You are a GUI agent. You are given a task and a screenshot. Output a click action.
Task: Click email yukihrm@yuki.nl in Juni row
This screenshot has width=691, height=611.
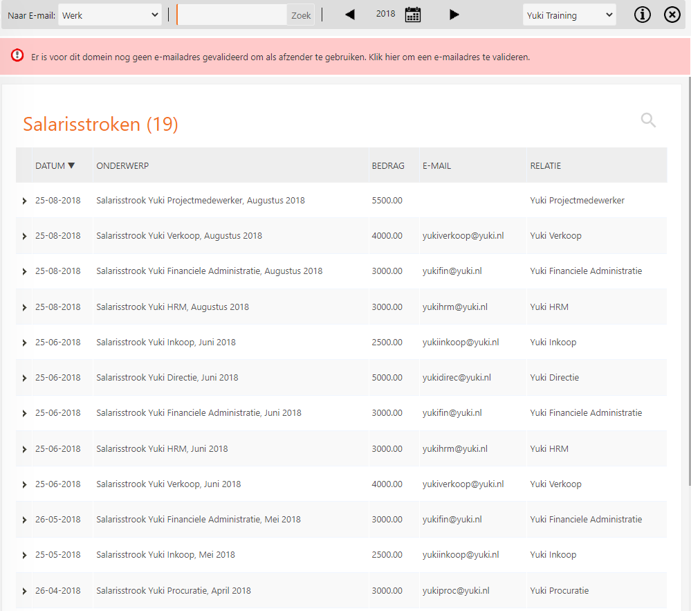(455, 449)
